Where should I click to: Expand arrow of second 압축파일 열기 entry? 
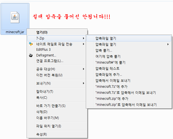click(x=168, y=44)
